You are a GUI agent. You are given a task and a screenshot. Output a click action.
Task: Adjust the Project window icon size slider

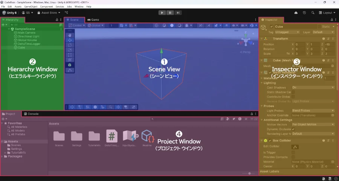[x=249, y=173]
